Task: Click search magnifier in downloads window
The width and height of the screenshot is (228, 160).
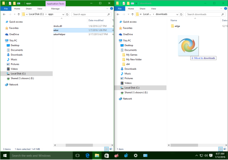Action: point(222,14)
